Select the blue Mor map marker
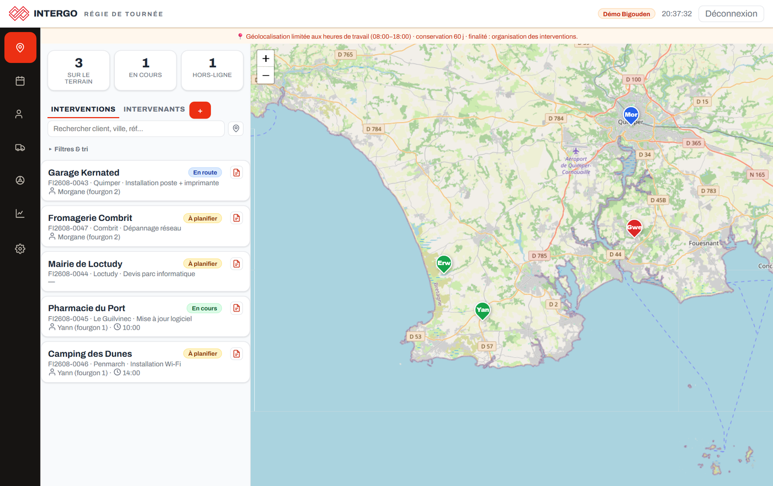Screen dimensions: 773x486 point(631,115)
